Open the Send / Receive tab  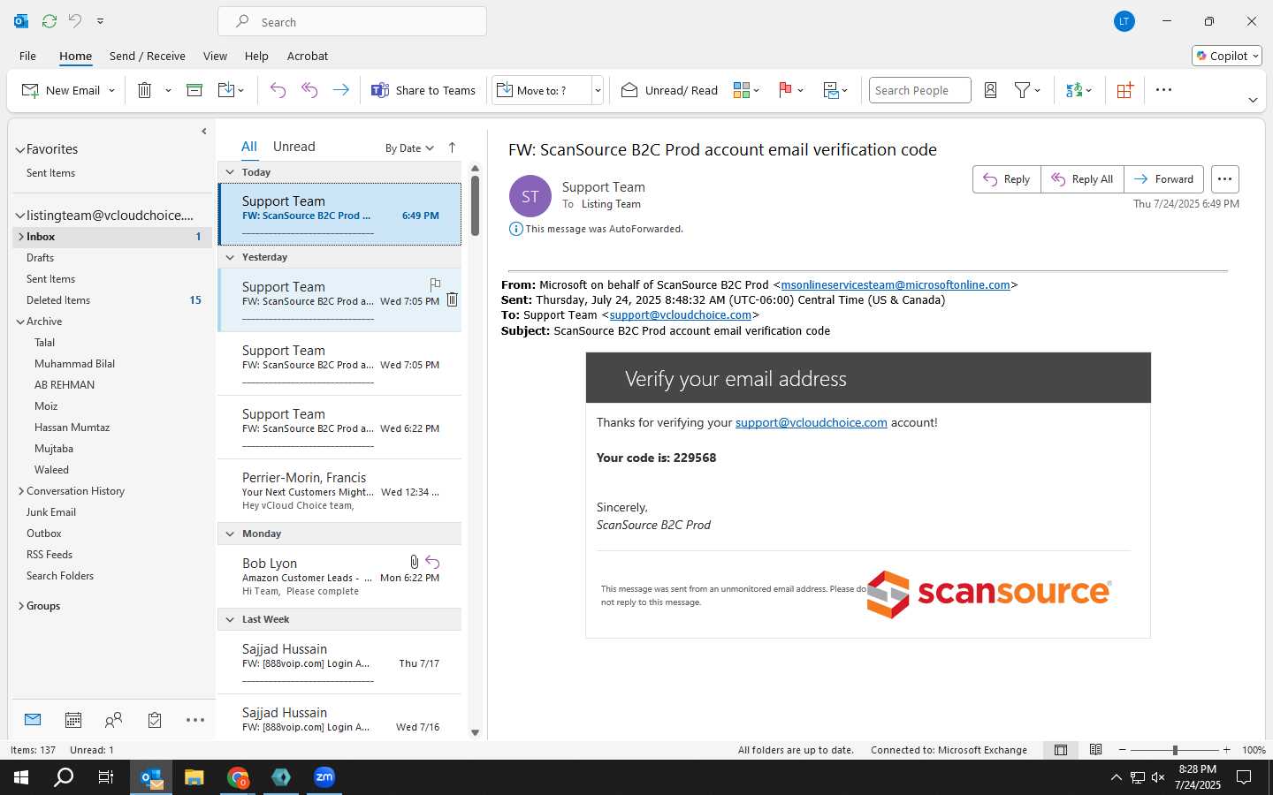[148, 56]
